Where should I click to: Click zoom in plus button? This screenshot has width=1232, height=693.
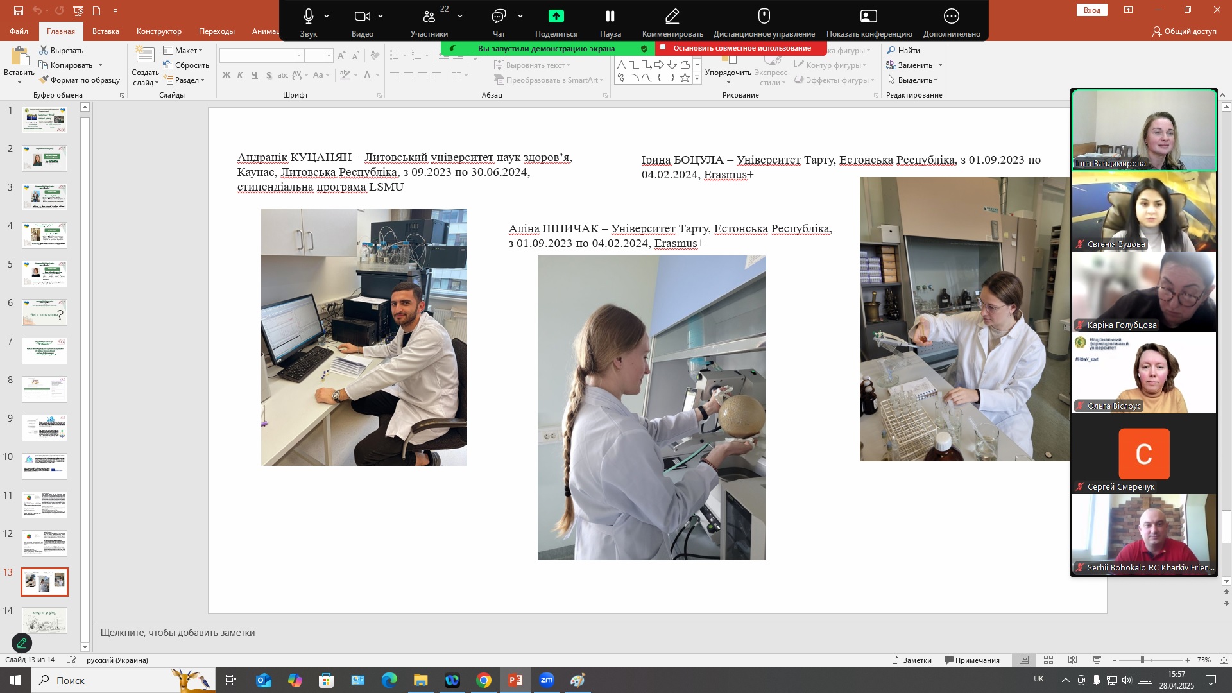pos(1188,660)
